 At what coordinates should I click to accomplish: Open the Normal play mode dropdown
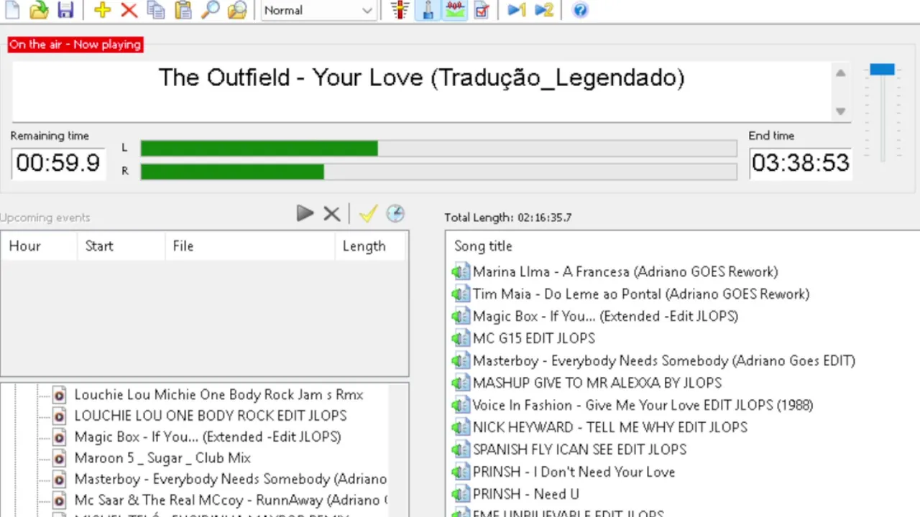(318, 10)
